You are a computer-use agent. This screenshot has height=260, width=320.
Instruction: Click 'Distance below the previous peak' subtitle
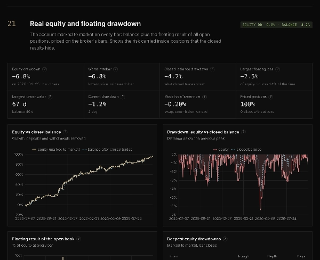click(x=196, y=139)
